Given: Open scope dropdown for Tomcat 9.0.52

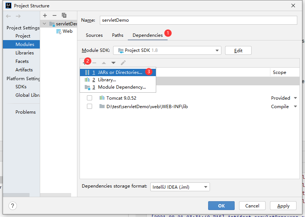Looking at the screenshot, I should pos(295,98).
